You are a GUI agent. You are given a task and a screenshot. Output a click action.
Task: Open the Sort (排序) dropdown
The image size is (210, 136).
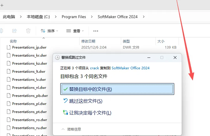49,31
